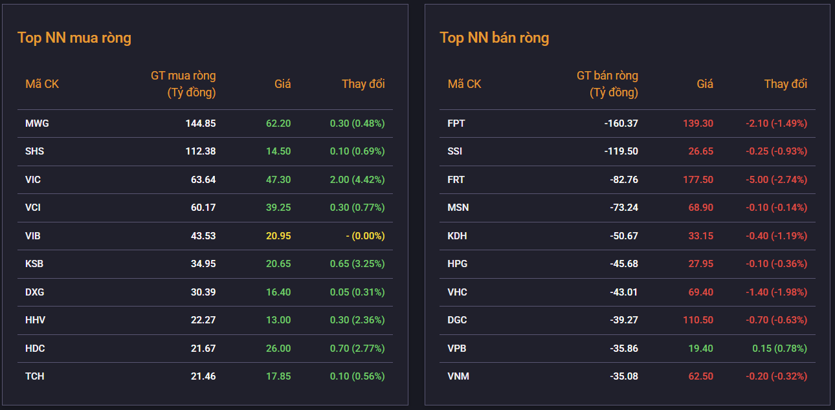Select the change value -0.20 (-0.32%)
This screenshot has height=410, width=835.
click(776, 376)
